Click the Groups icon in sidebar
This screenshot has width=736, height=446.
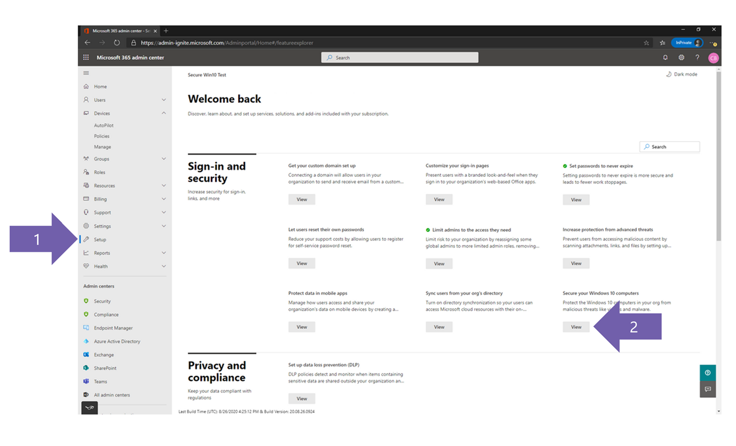86,159
